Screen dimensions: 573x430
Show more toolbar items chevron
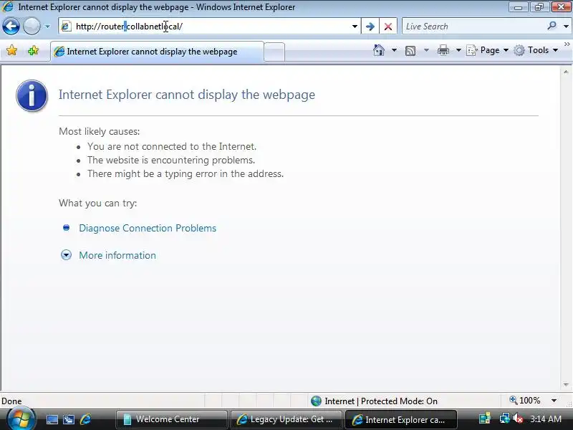coord(567,44)
